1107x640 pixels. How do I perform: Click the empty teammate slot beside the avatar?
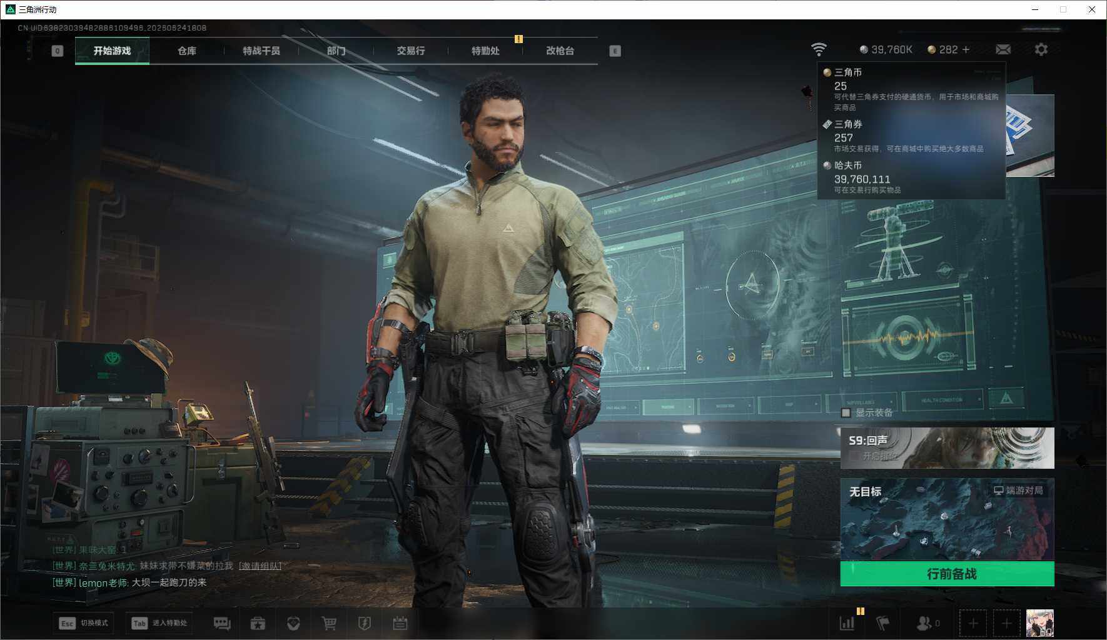click(1006, 623)
